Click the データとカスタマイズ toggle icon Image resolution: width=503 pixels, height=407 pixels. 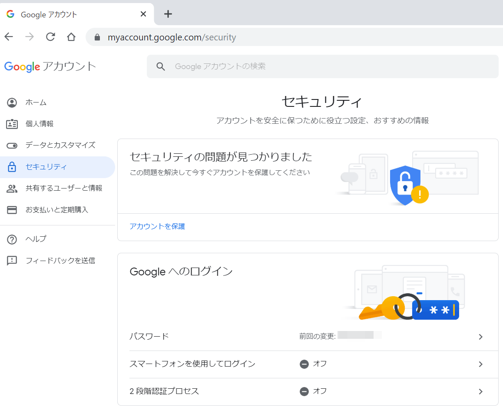[12, 146]
